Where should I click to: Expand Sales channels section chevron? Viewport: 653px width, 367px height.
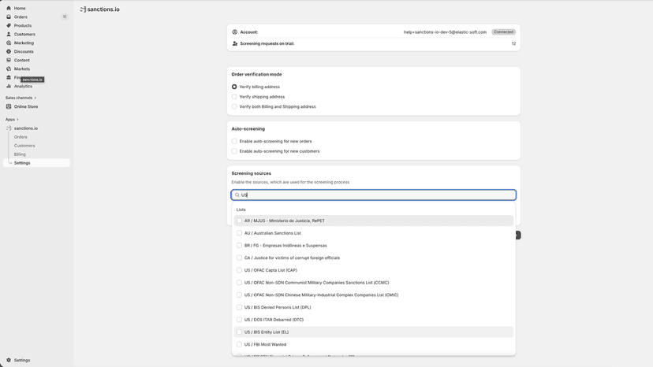pyautogui.click(x=35, y=98)
